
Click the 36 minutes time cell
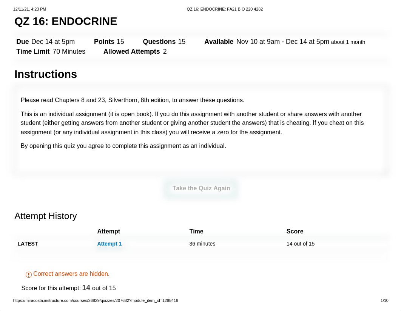point(202,244)
